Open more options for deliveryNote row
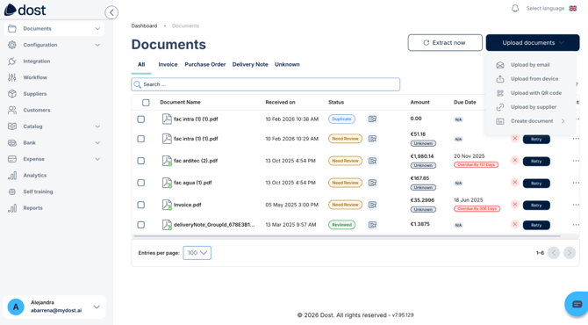588x325 pixels. 576,225
